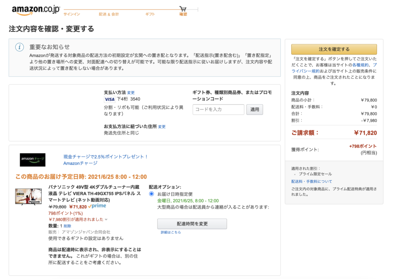The height and width of the screenshot is (279, 395).
Task: Click the Amazon.co.jp logo
Action: click(x=35, y=10)
